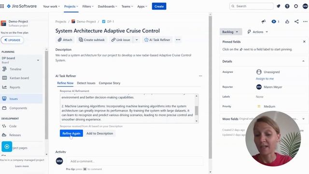Expand the Your work menu
Viewport: 309px width, 174px height.
pyautogui.click(x=52, y=6)
